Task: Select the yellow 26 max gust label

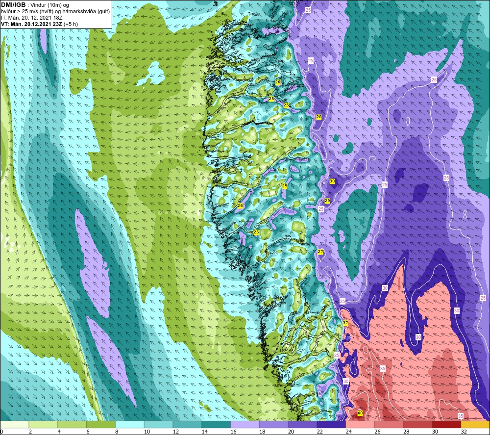Action: [x=240, y=206]
